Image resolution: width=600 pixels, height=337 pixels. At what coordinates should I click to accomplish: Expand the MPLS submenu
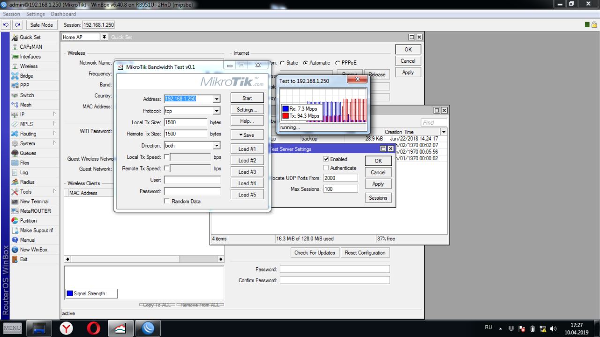[54, 124]
